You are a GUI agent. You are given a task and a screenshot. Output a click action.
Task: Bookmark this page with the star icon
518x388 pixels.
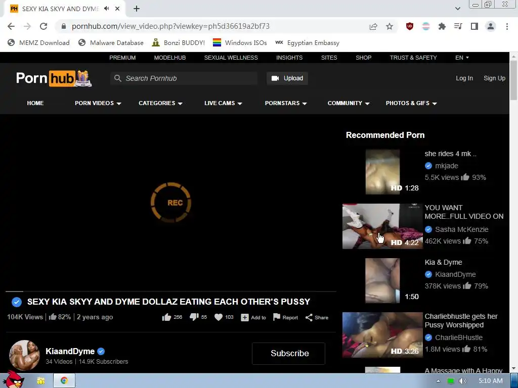(x=390, y=26)
